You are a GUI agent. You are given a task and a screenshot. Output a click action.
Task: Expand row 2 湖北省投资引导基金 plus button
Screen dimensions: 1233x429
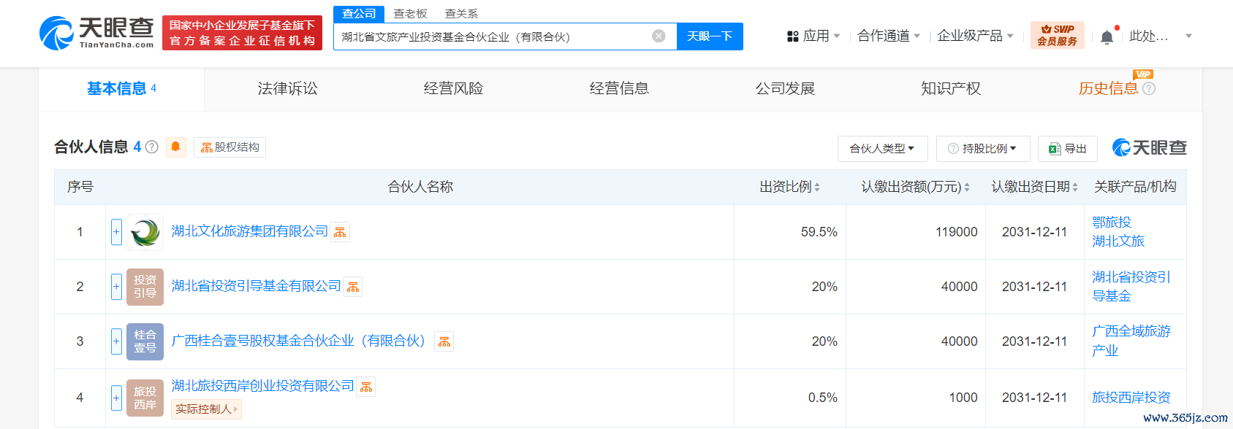(116, 287)
